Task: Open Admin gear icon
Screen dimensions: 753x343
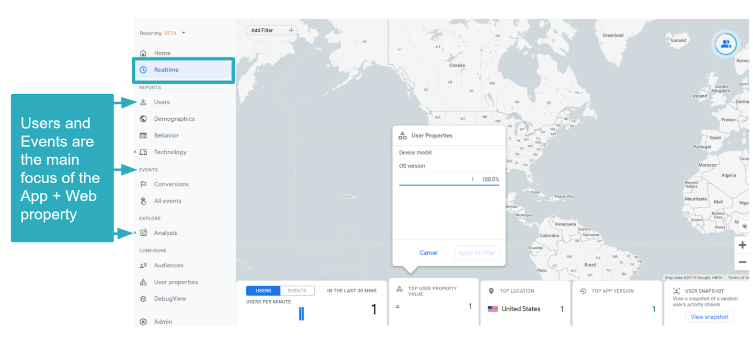Action: click(x=143, y=322)
